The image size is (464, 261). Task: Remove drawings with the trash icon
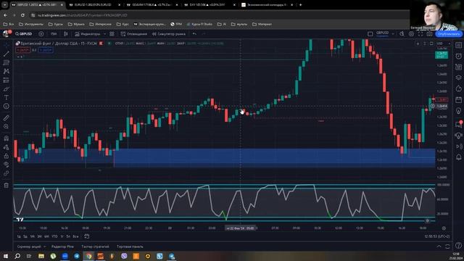[7, 186]
